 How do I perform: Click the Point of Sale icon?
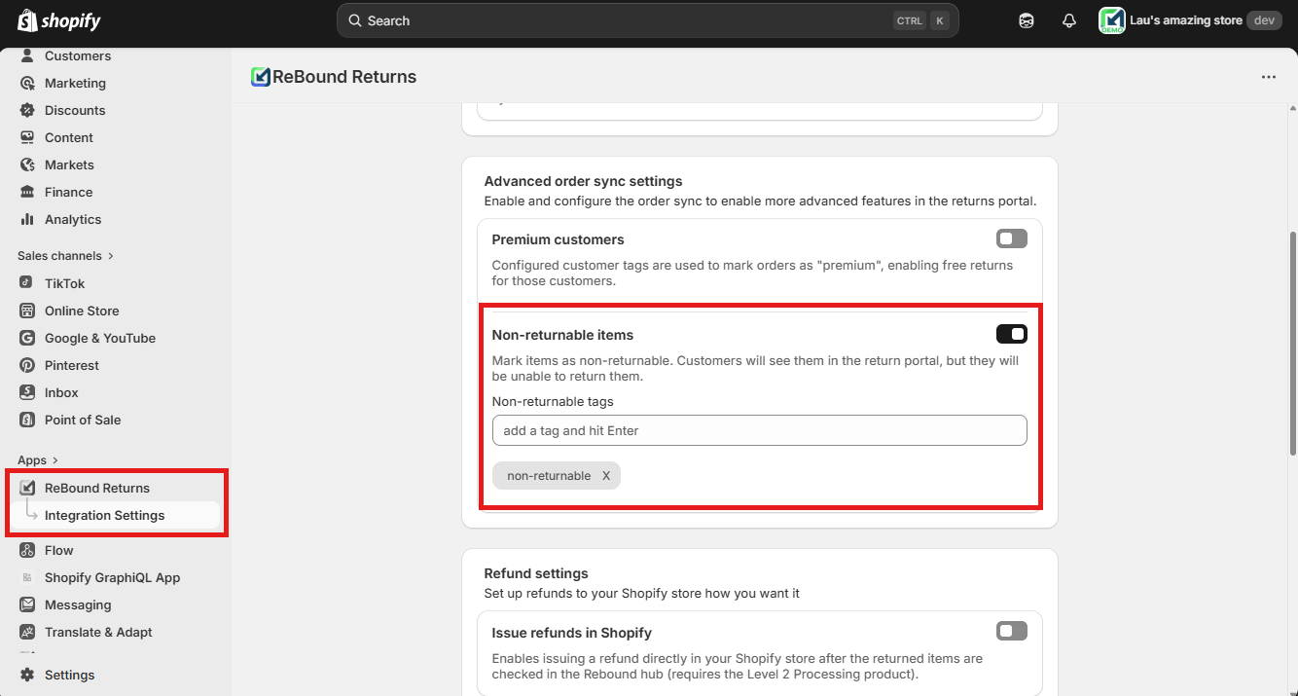(x=27, y=420)
